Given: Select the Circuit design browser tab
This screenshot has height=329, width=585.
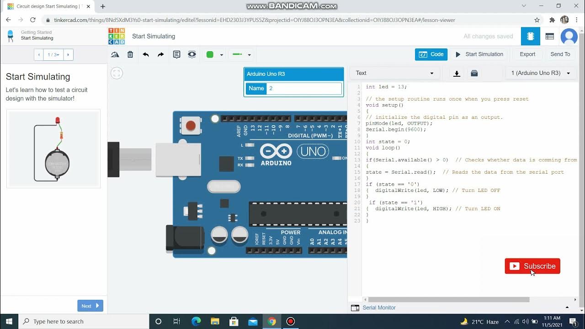Looking at the screenshot, I should pos(47,6).
